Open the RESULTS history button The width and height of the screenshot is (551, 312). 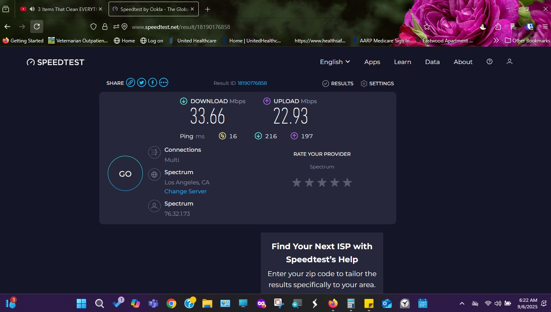338,83
